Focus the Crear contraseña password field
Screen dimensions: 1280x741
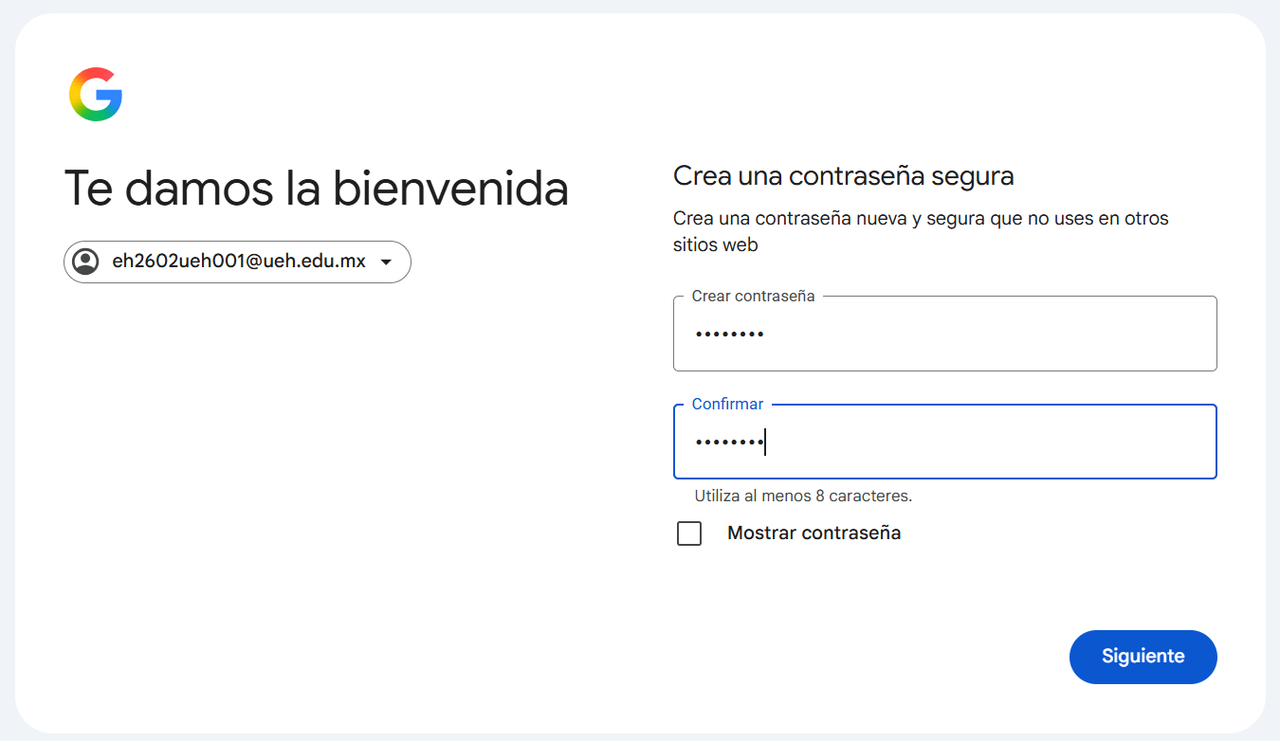click(944, 334)
